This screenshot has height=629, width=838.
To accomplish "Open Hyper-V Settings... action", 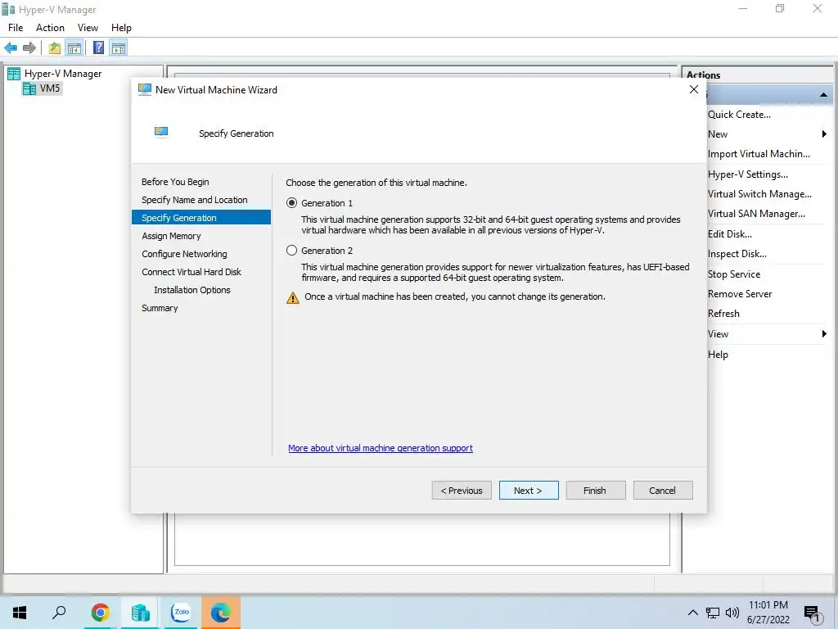I will click(748, 174).
